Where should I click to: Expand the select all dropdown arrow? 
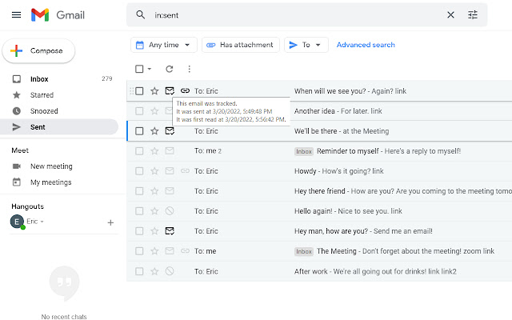pyautogui.click(x=150, y=69)
